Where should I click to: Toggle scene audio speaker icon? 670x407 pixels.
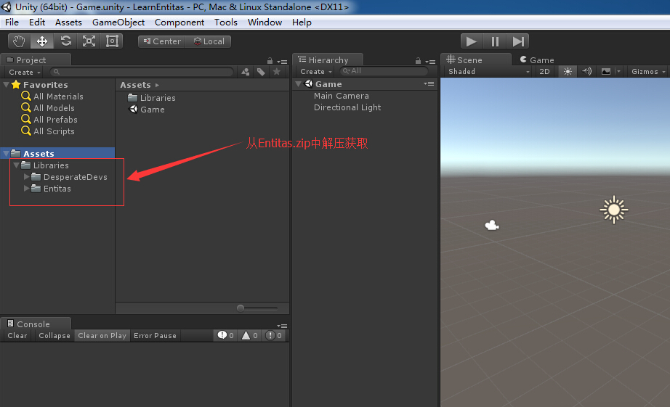(587, 72)
